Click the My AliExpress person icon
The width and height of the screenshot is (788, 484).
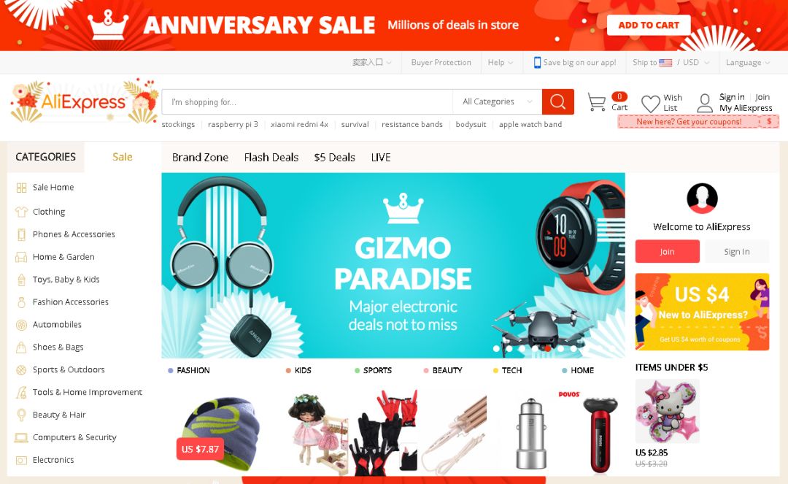coord(705,103)
